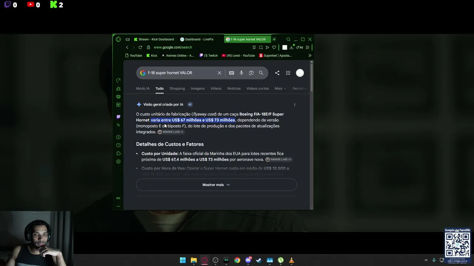Click the address bar URL
Screen dimensions: 474x266
pyautogui.click(x=173, y=47)
